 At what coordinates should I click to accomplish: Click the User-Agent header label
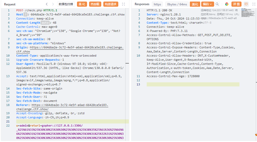click(x=25, y=64)
